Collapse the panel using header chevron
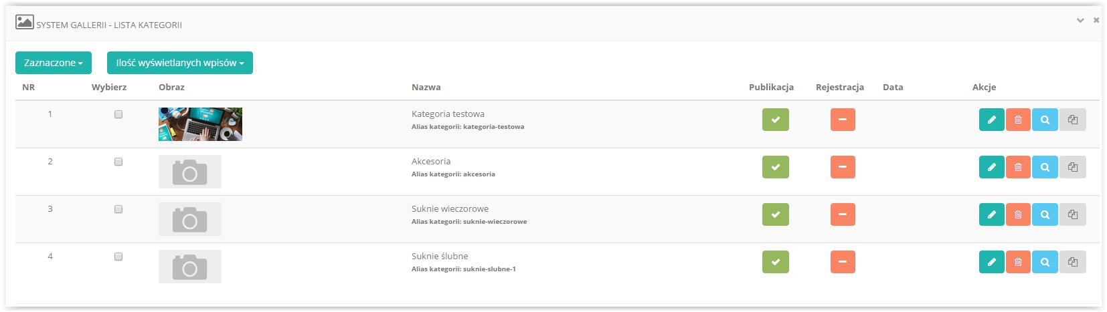Viewport: 1107px width, 312px height. point(1080,21)
